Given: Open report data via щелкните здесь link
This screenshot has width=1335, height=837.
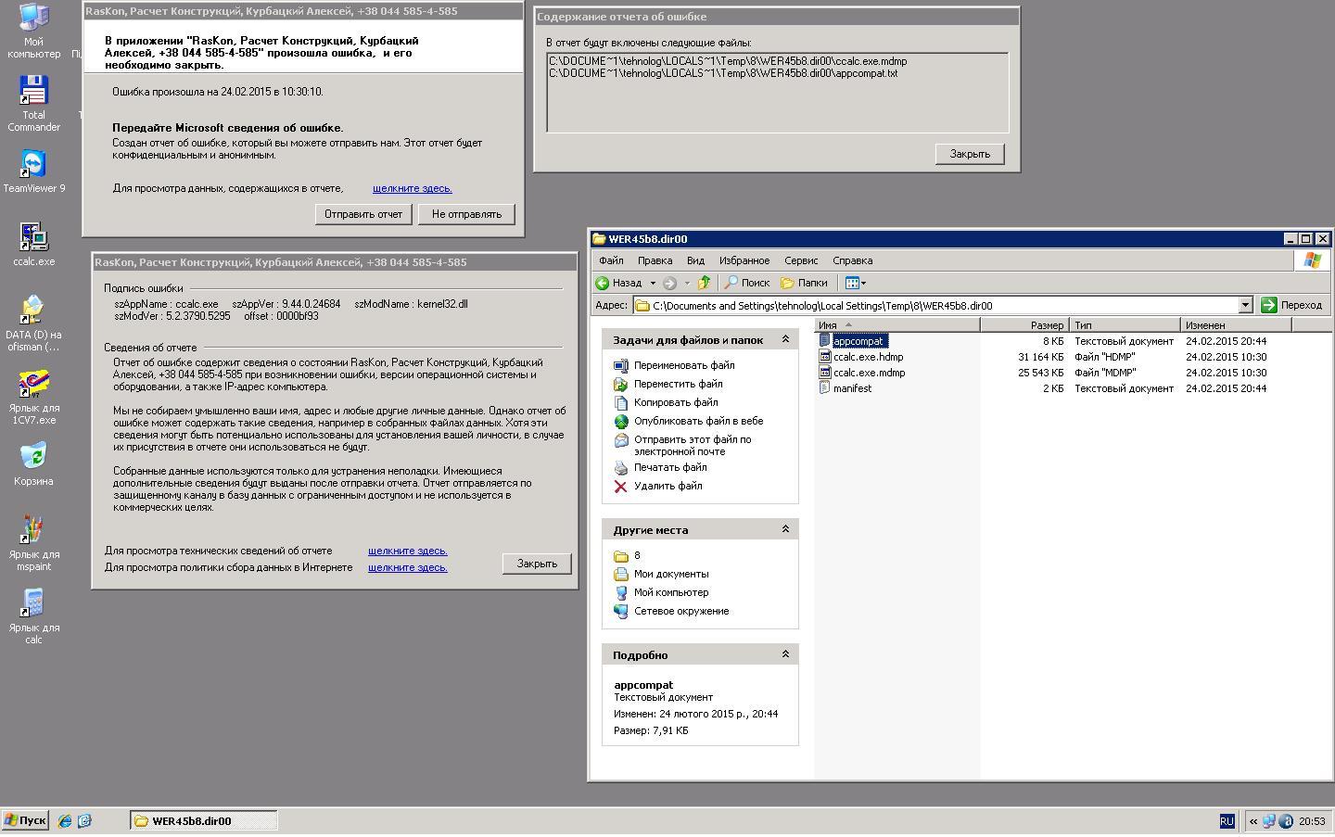Looking at the screenshot, I should pos(413,188).
